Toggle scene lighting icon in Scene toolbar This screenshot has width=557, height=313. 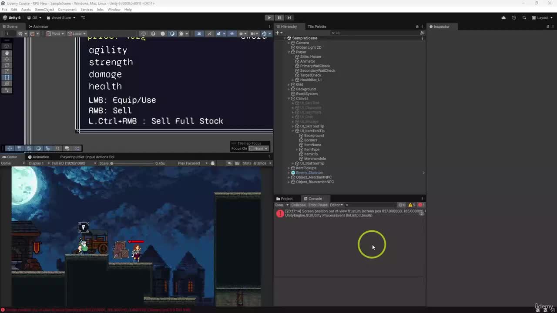[x=209, y=33]
